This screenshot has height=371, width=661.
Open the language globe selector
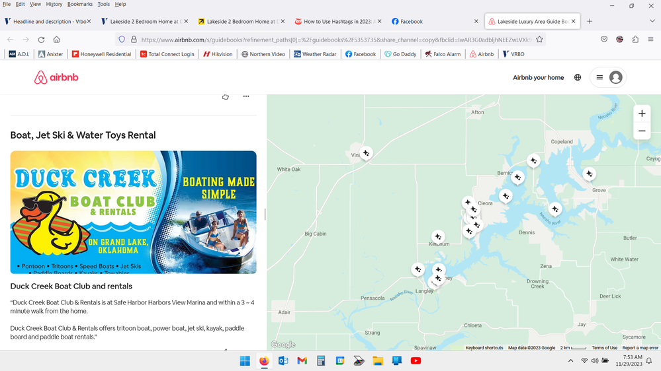click(x=578, y=77)
